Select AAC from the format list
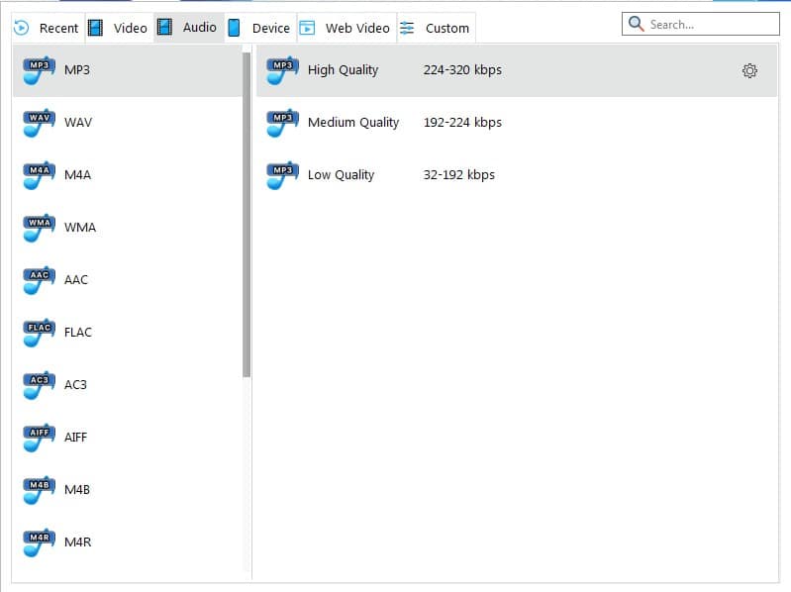The image size is (791, 592). tap(76, 280)
